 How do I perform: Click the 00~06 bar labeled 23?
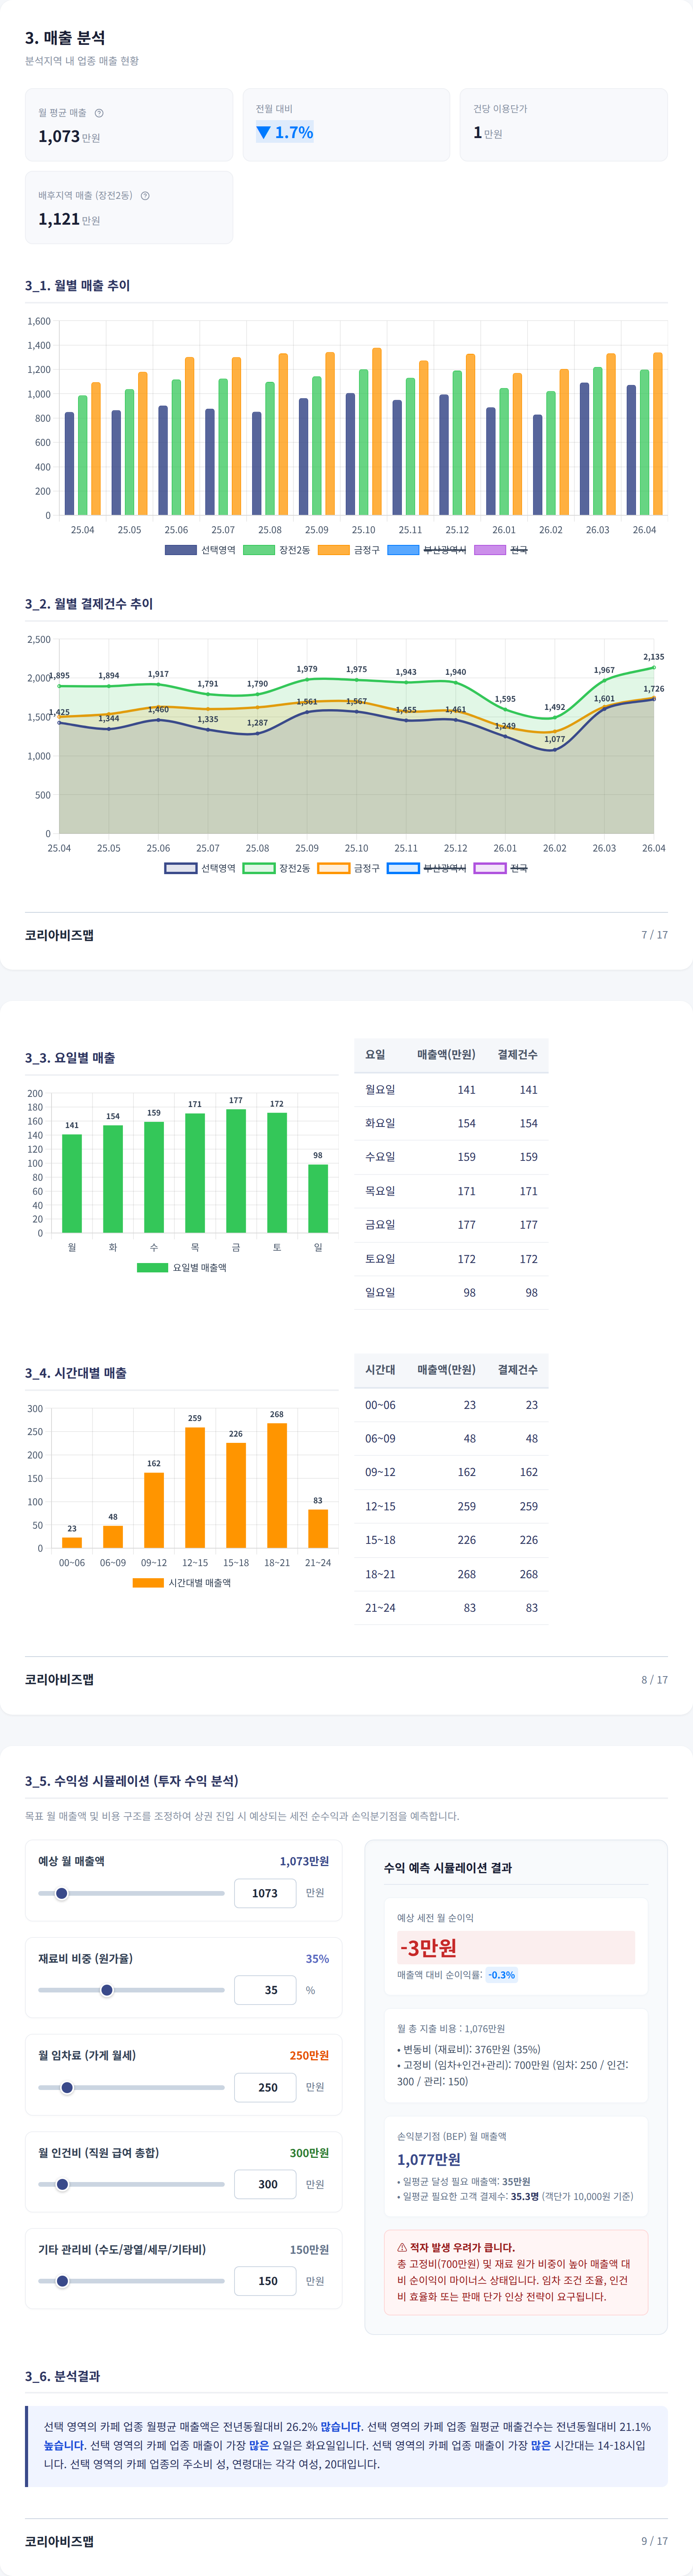pyautogui.click(x=72, y=1543)
